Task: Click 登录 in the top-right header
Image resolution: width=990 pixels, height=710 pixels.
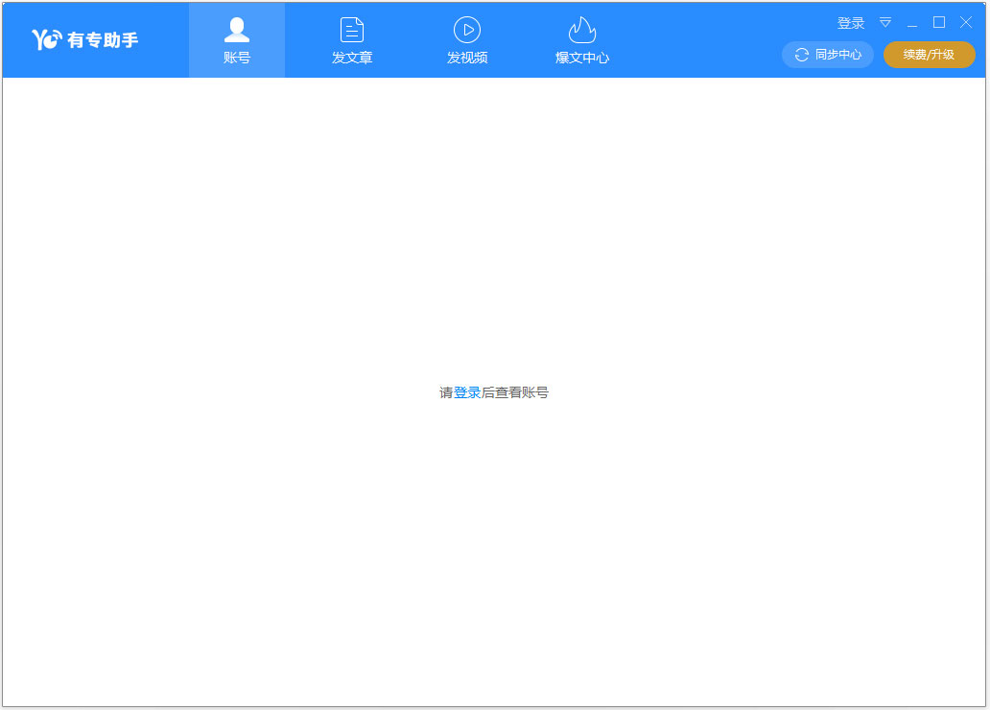Action: (x=851, y=23)
